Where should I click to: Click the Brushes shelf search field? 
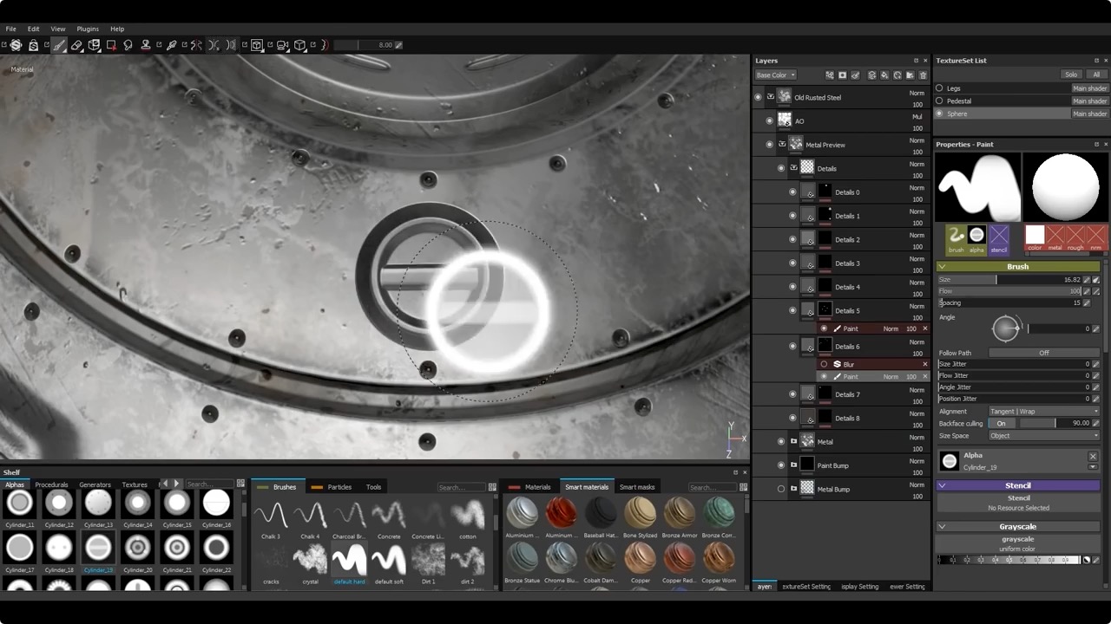coord(461,487)
